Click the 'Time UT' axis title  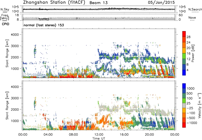pos(99,138)
